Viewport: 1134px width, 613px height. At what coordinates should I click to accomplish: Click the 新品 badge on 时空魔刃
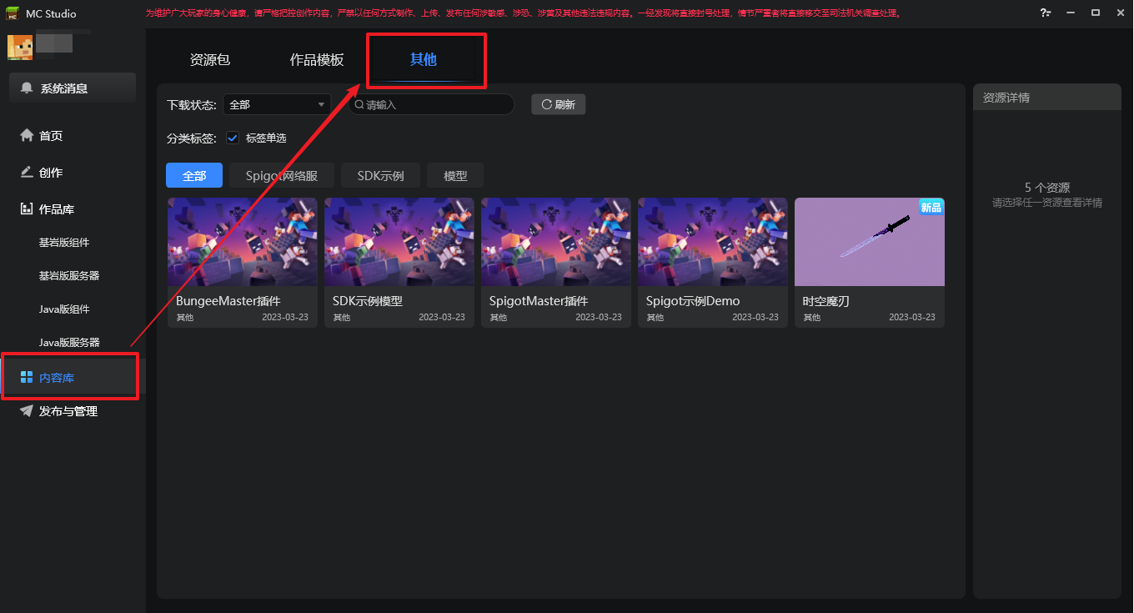point(931,207)
